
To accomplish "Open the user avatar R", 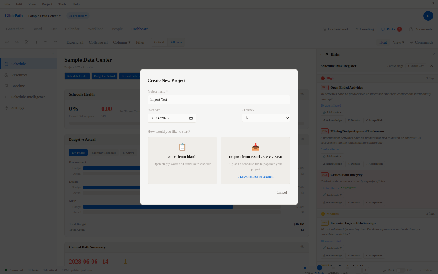I will 428,16.
